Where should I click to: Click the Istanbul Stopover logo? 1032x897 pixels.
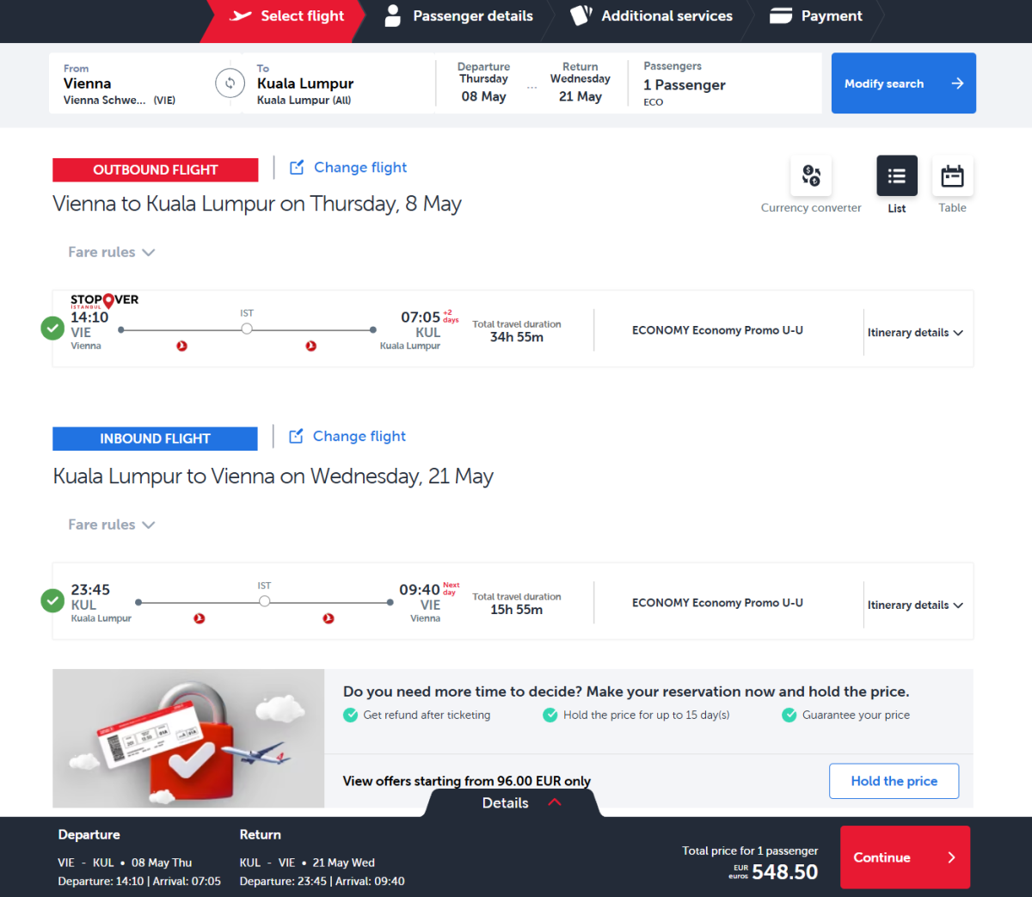click(104, 300)
